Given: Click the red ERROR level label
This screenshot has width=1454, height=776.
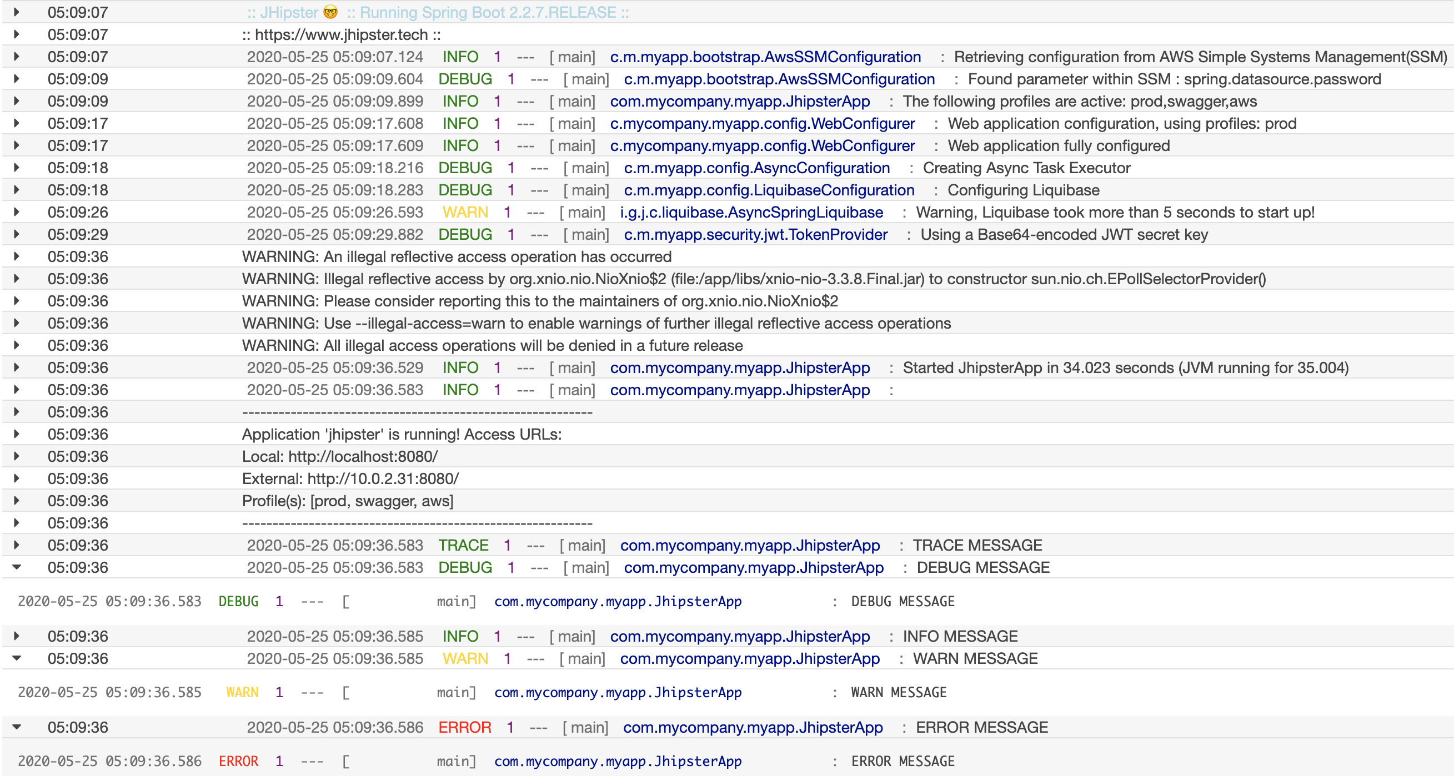Looking at the screenshot, I should [464, 727].
